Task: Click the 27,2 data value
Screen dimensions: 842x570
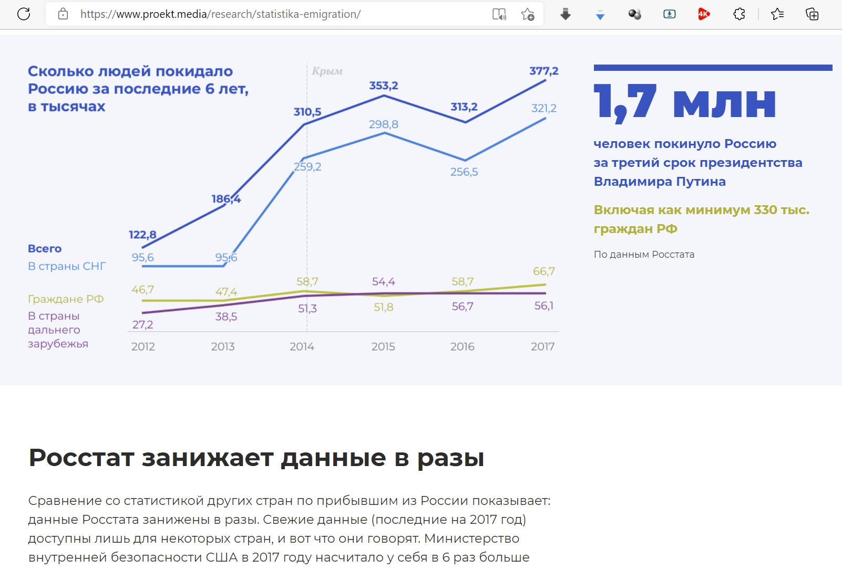Action: [142, 325]
